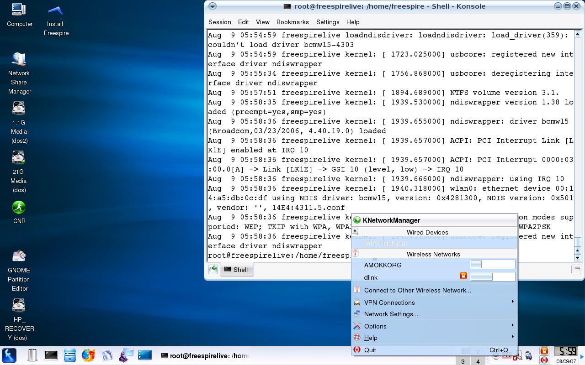Open the HP_RECOVERY (dos) drive icon
Viewport: 585px width, 365px height.
19,319
